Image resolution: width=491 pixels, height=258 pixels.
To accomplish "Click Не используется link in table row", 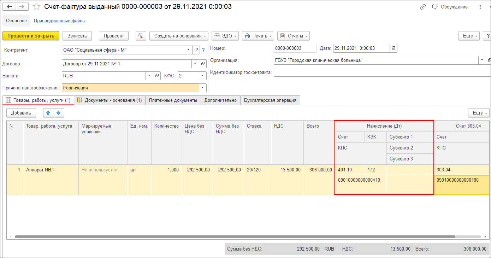I will click(x=99, y=170).
